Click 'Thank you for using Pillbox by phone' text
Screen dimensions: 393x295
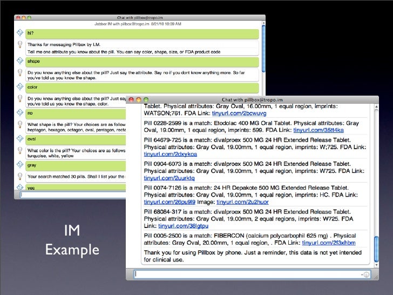192,253
